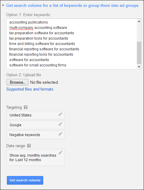
Task: Collapse the 'Get search volume' section triangle
Action: point(3,5)
